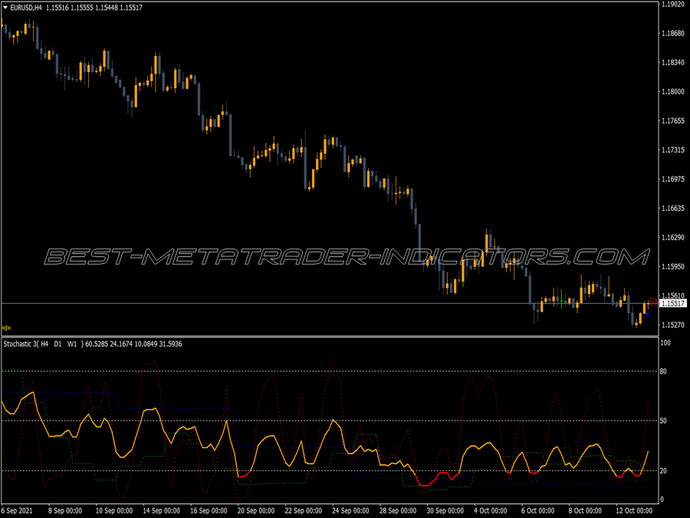Click the 80 level on stochastic scale
Viewport: 690px width, 518px height.
pos(664,371)
